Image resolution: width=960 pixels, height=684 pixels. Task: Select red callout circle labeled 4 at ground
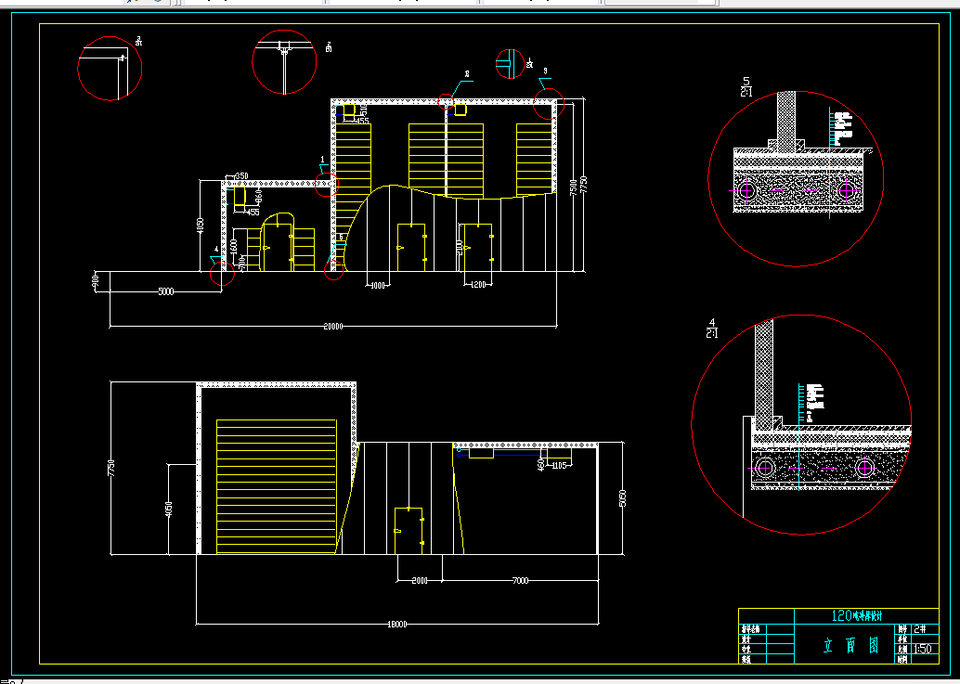click(222, 273)
